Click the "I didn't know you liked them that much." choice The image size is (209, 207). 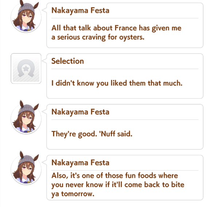(x=117, y=83)
